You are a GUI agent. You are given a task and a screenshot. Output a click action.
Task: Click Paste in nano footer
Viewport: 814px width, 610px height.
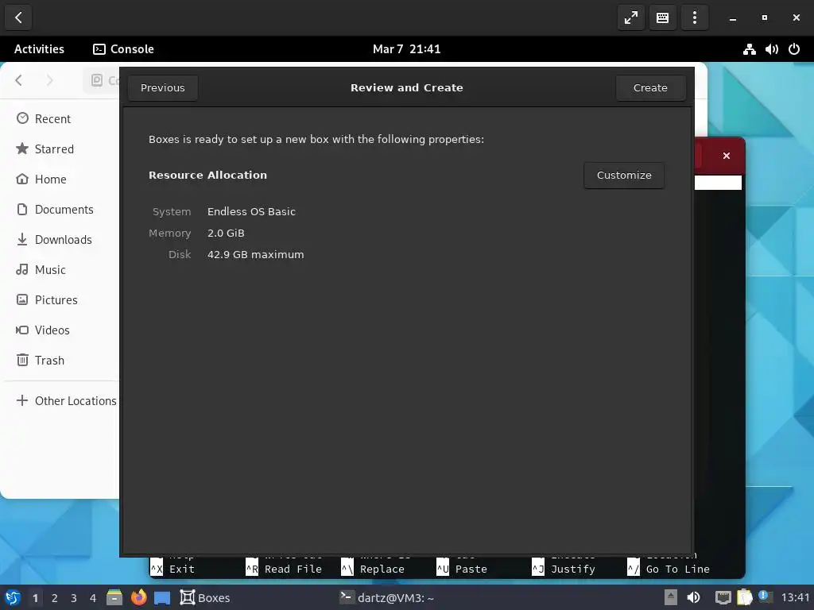(462, 569)
